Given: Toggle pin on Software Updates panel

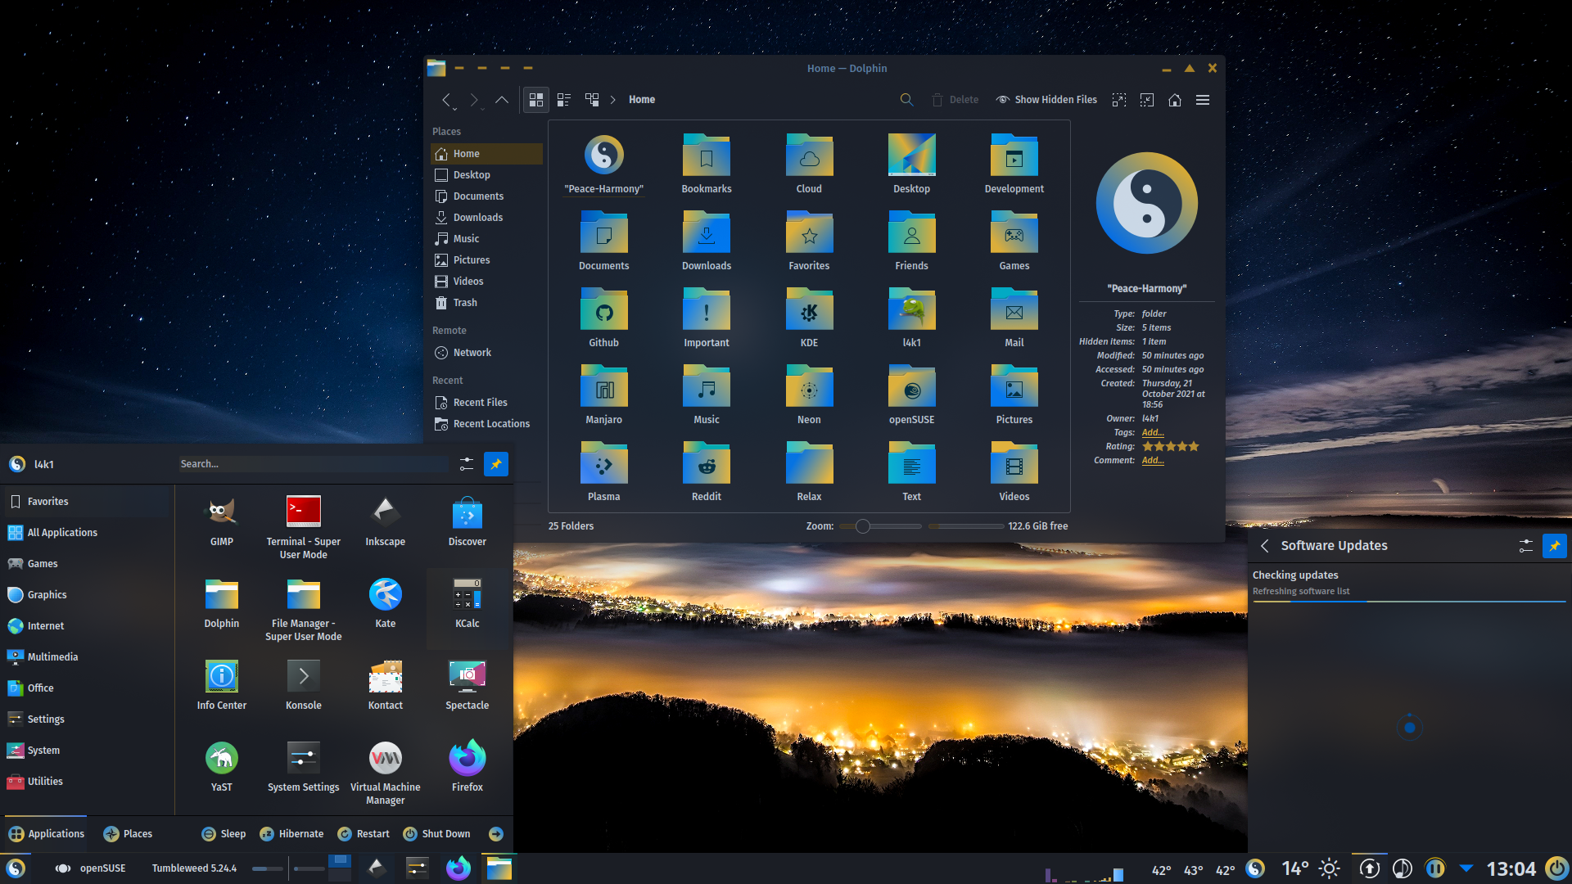Looking at the screenshot, I should pyautogui.click(x=1554, y=546).
